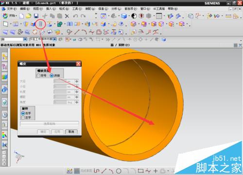Screen dimensions: 243x175
Task: Select the line sketch tool at bottom
Action: [x=104, y=171]
